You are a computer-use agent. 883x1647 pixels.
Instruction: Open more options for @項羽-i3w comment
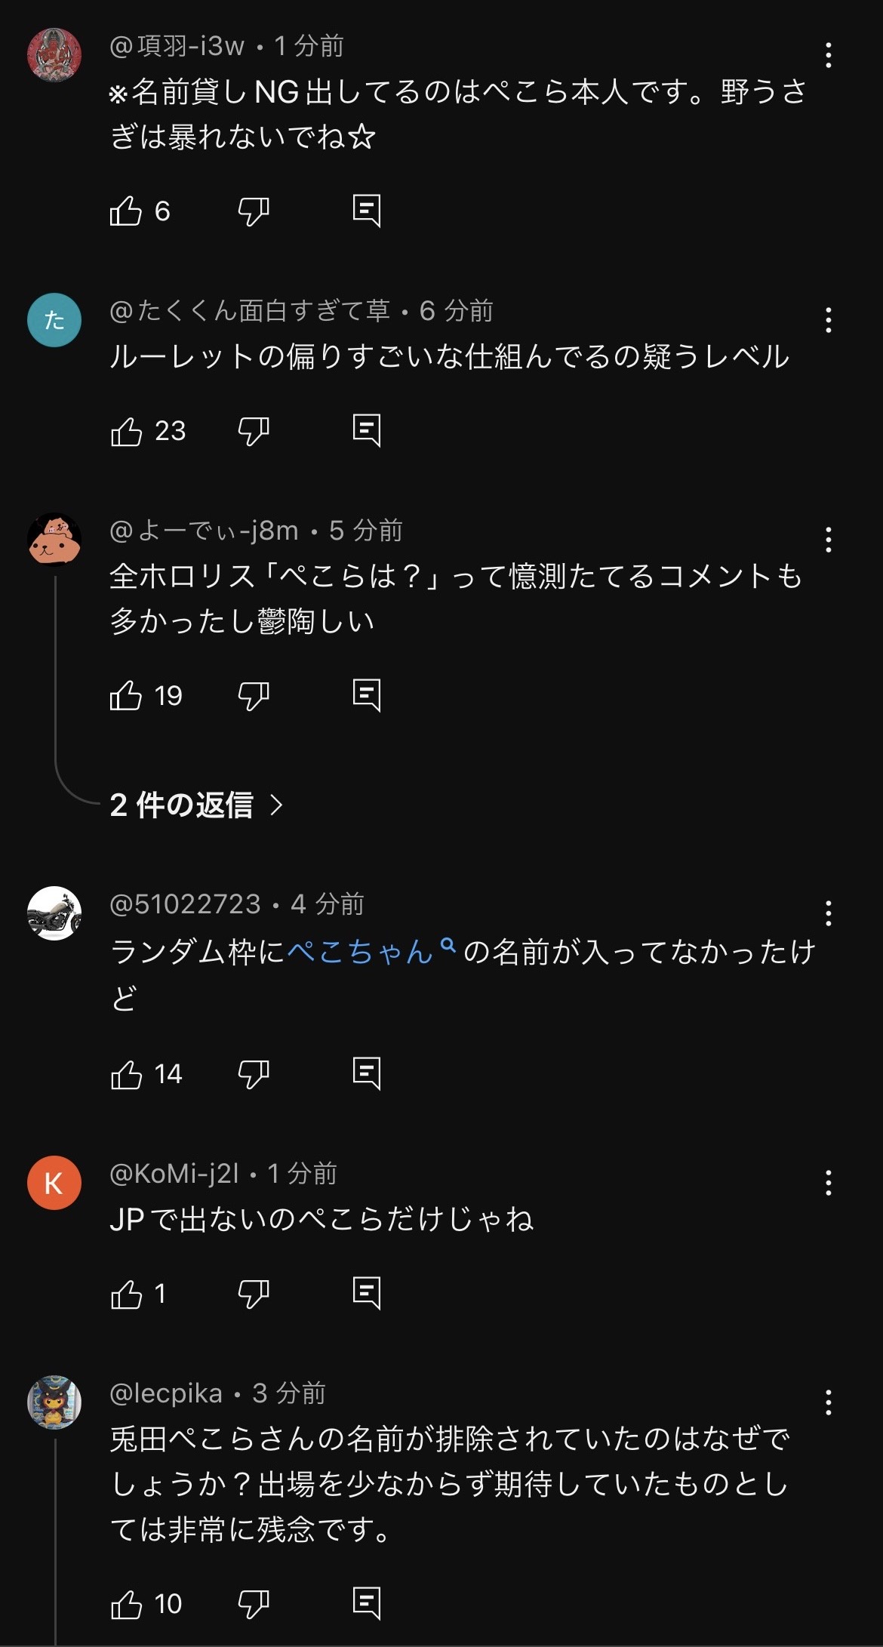[829, 55]
